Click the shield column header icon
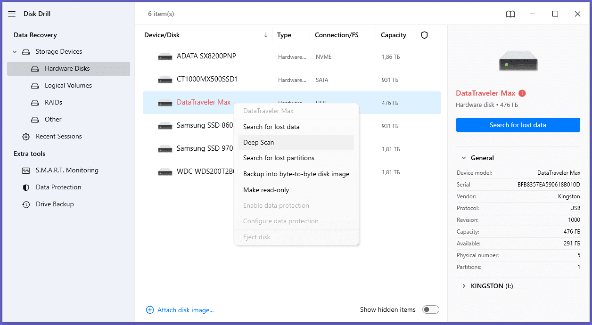 (424, 35)
